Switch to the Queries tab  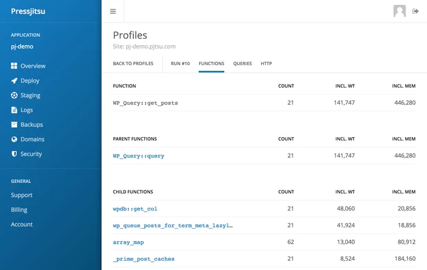(x=242, y=63)
